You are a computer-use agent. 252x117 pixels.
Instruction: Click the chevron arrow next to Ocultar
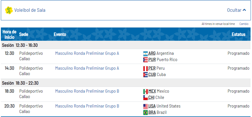click(x=244, y=10)
